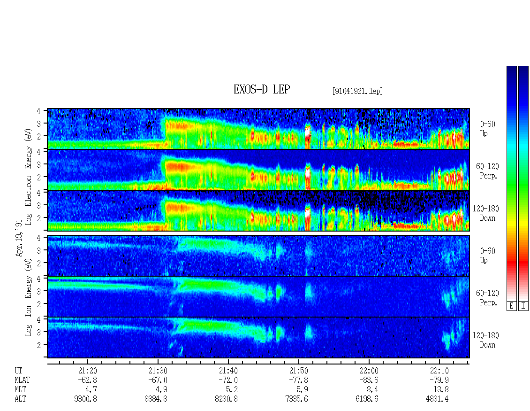
Task: Click the 0-60 Up label beside ion panel
Action: 487,255
